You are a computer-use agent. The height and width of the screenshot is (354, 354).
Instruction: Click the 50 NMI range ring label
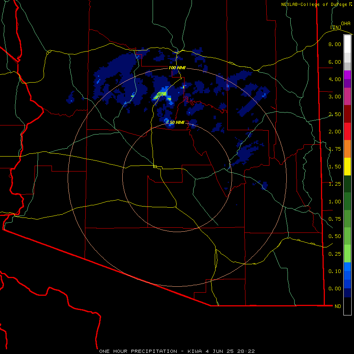coord(177,122)
